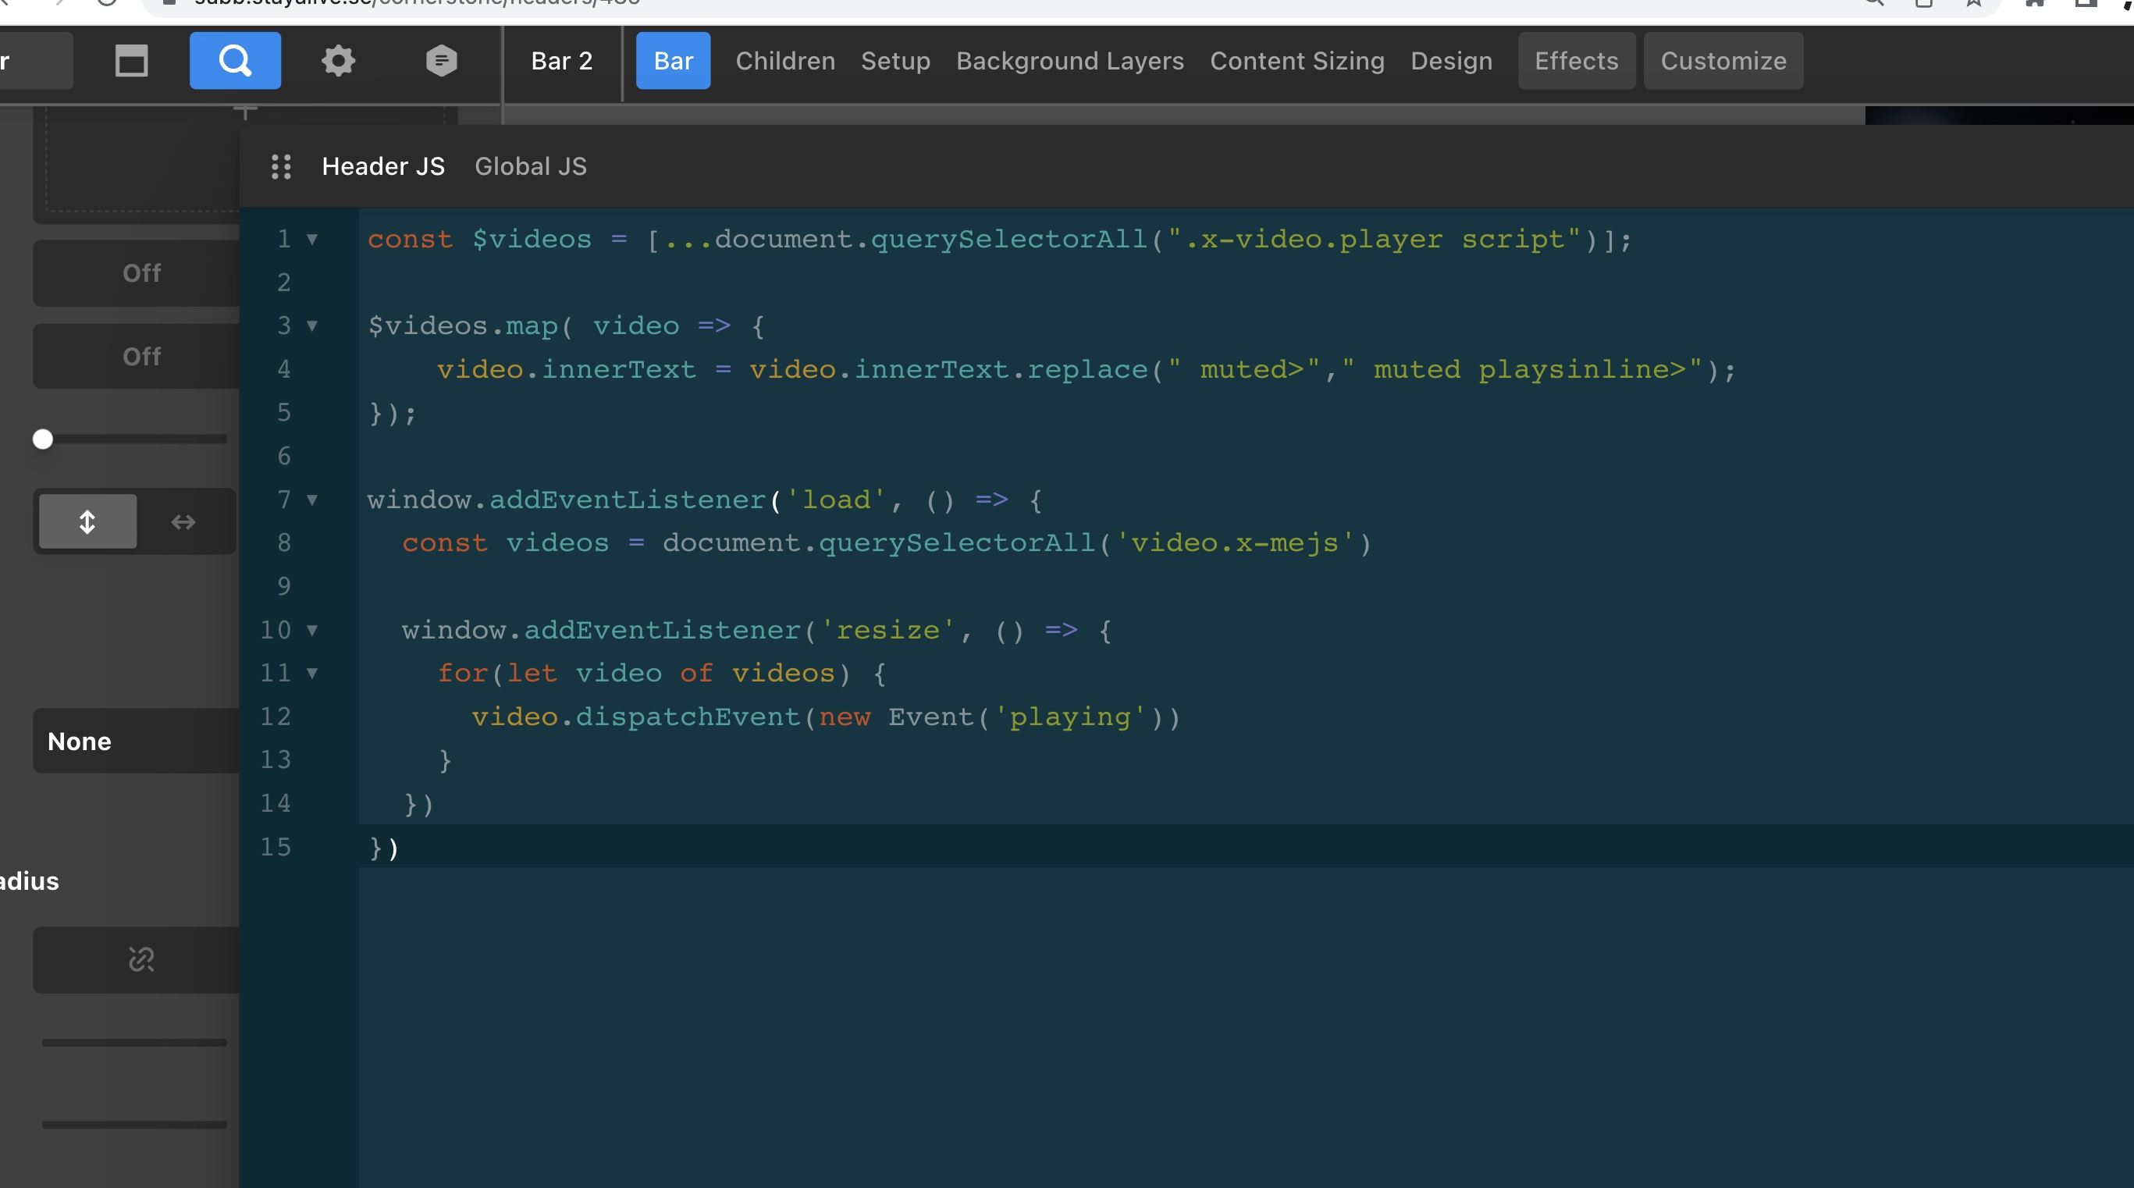Fold the for loop on line 11

(x=312, y=673)
